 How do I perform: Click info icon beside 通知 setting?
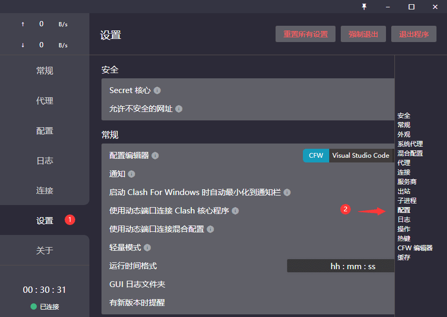click(131, 174)
